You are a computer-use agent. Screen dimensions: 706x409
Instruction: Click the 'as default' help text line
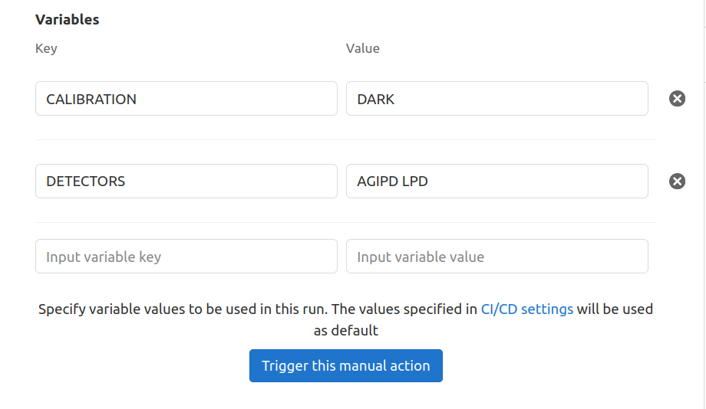[x=346, y=331]
